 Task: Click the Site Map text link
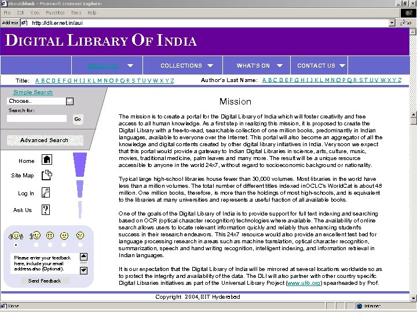[x=23, y=176]
